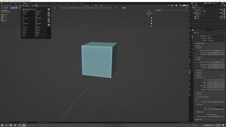Click the 3D viewport editor type icon
This screenshot has width=226, height=127.
pos(2,6)
